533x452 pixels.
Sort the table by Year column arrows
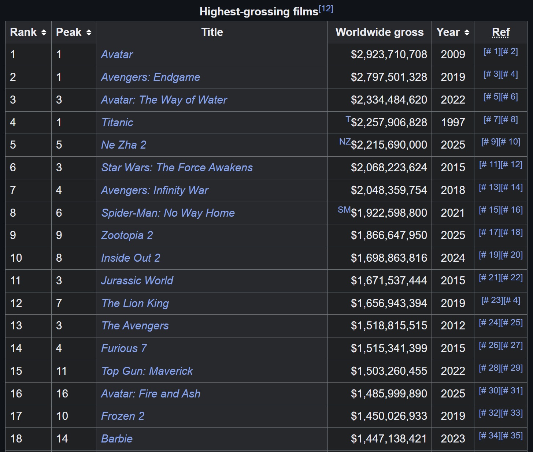[467, 33]
